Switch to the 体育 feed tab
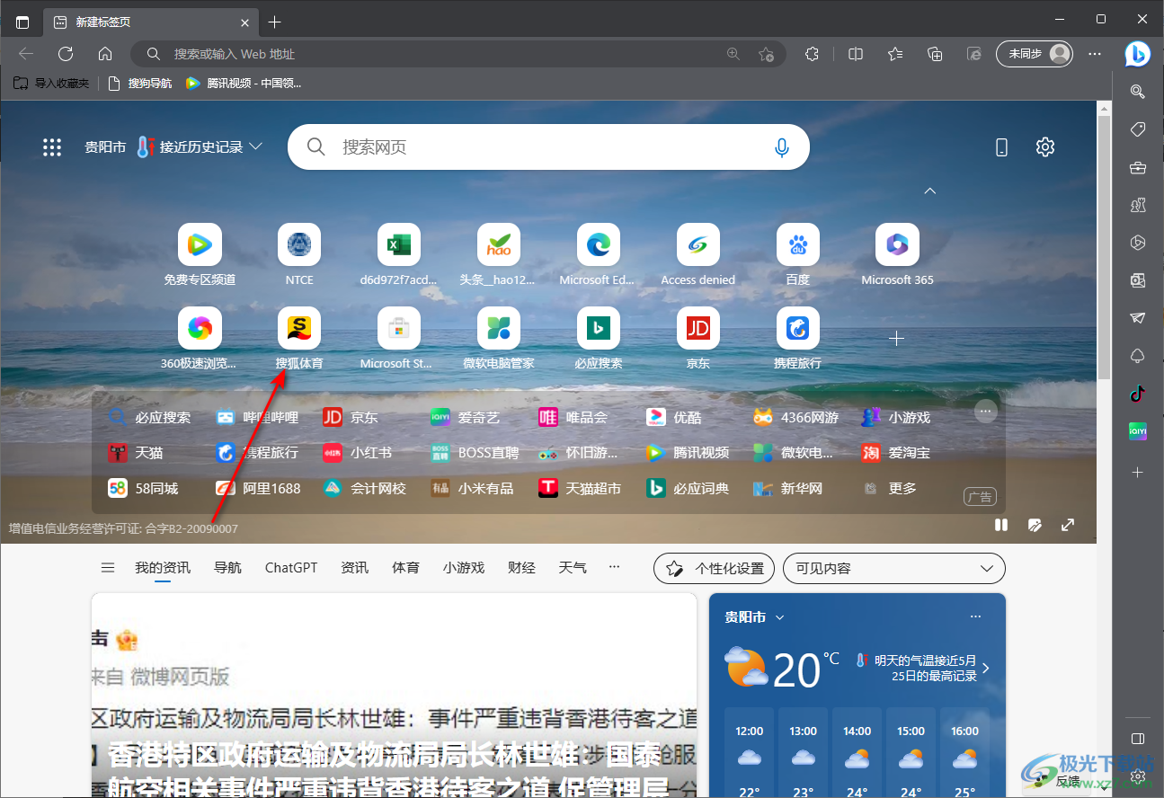The width and height of the screenshot is (1164, 798). 405,568
